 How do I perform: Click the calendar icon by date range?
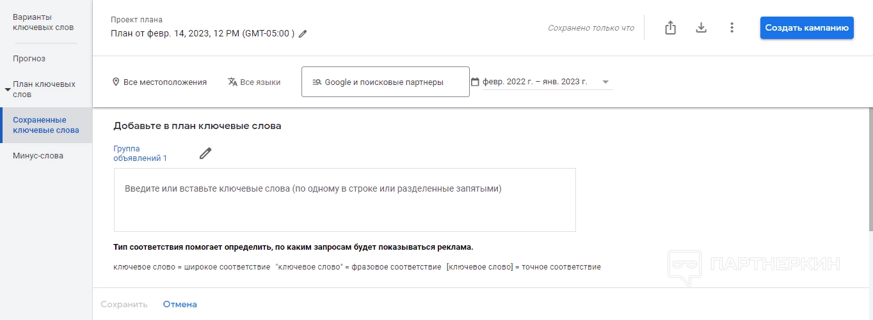(x=475, y=82)
